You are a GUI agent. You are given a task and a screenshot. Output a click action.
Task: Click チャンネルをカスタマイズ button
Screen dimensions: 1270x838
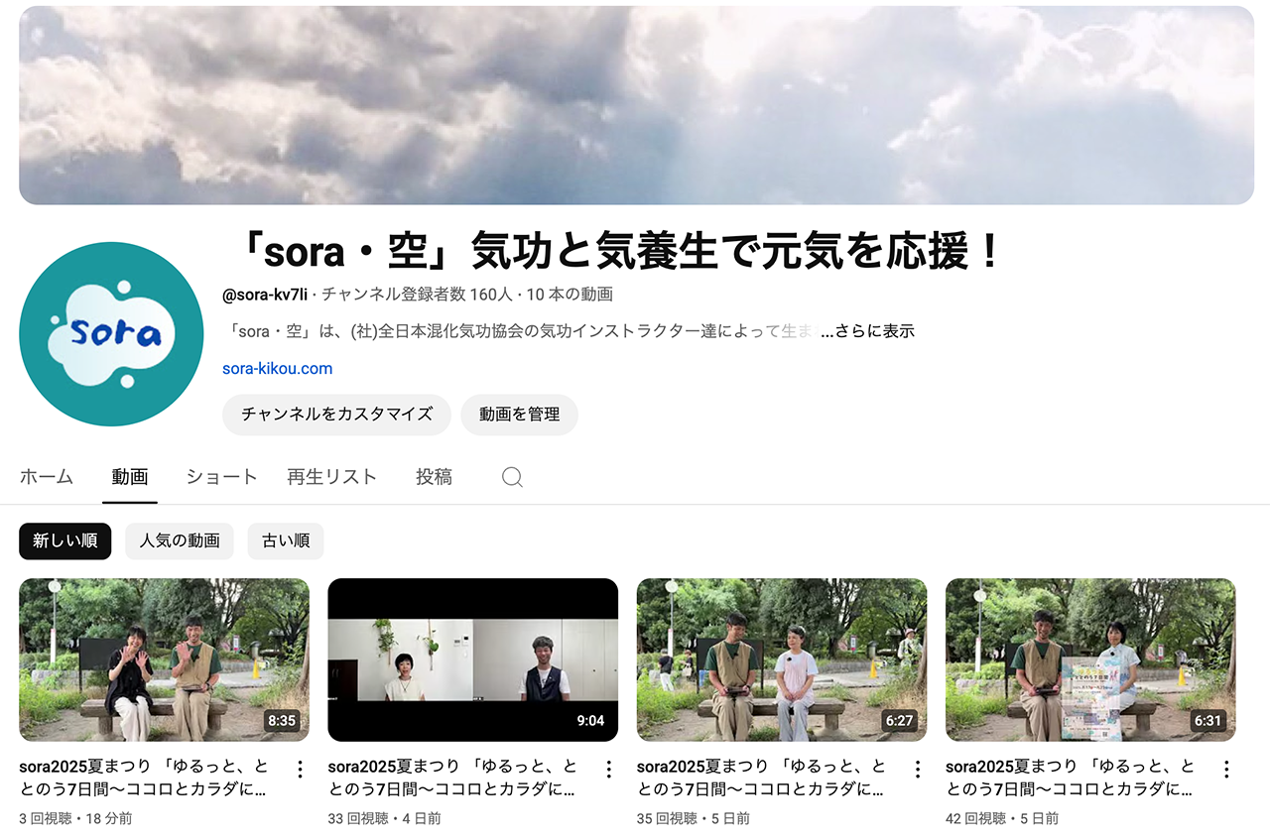pyautogui.click(x=337, y=415)
